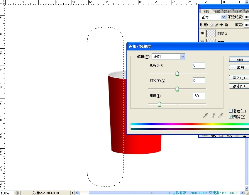Click the status bar preview icon near zoom
Viewport: 249px width, 195px height.
pos(17,193)
